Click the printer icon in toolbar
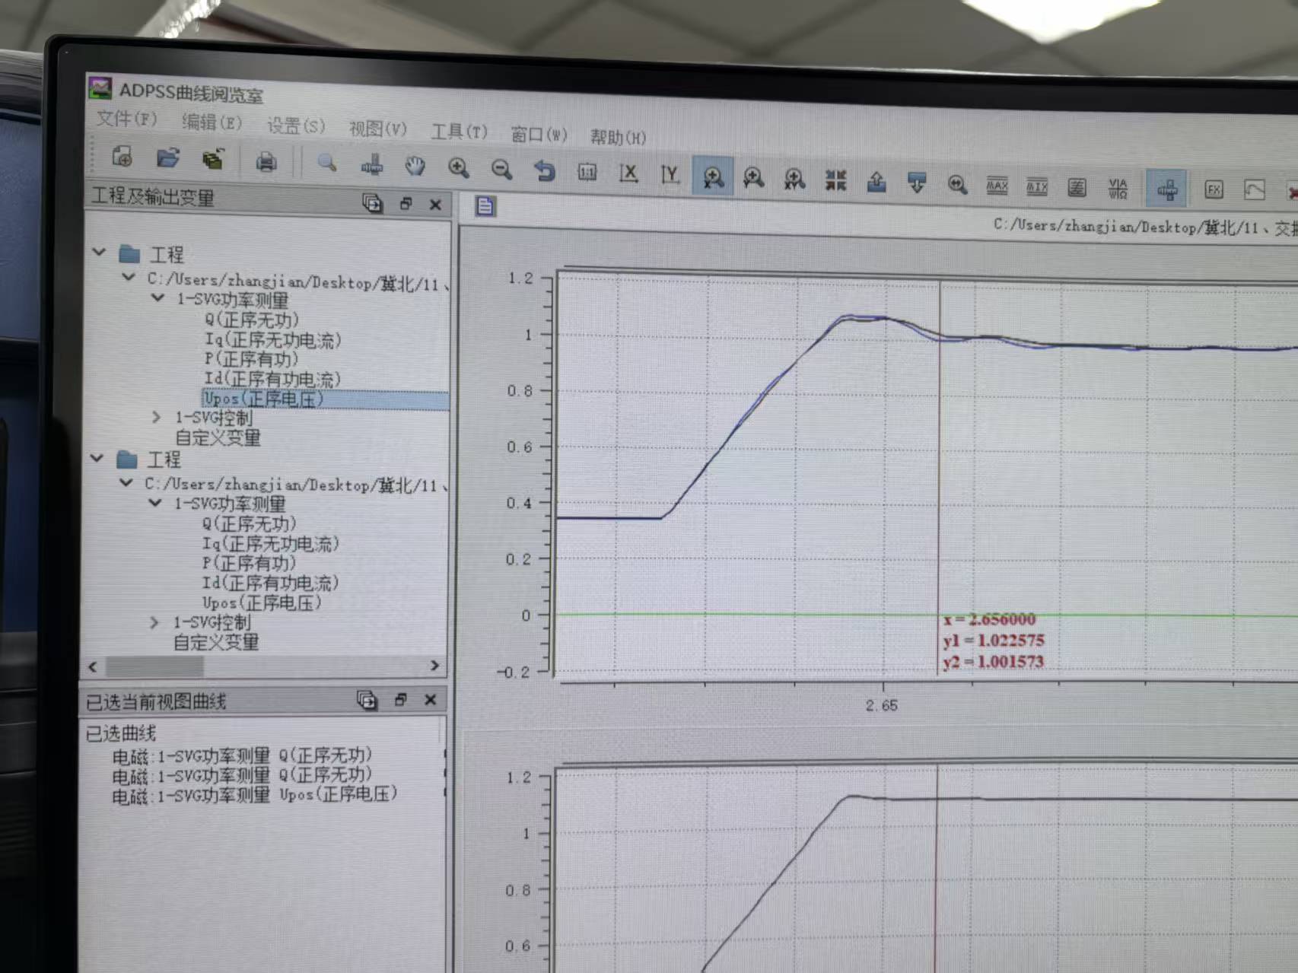 pyautogui.click(x=266, y=161)
